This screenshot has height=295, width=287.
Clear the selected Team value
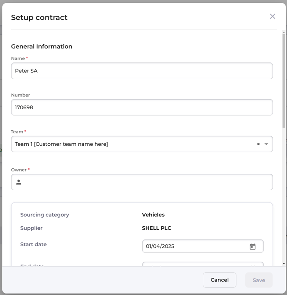(x=258, y=144)
